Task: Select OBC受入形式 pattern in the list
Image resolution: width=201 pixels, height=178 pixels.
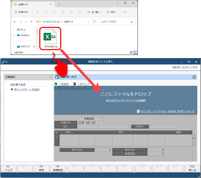Action: pos(29,84)
